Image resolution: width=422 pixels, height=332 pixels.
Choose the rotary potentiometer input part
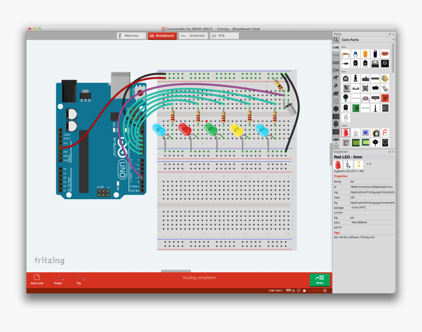coord(345,79)
